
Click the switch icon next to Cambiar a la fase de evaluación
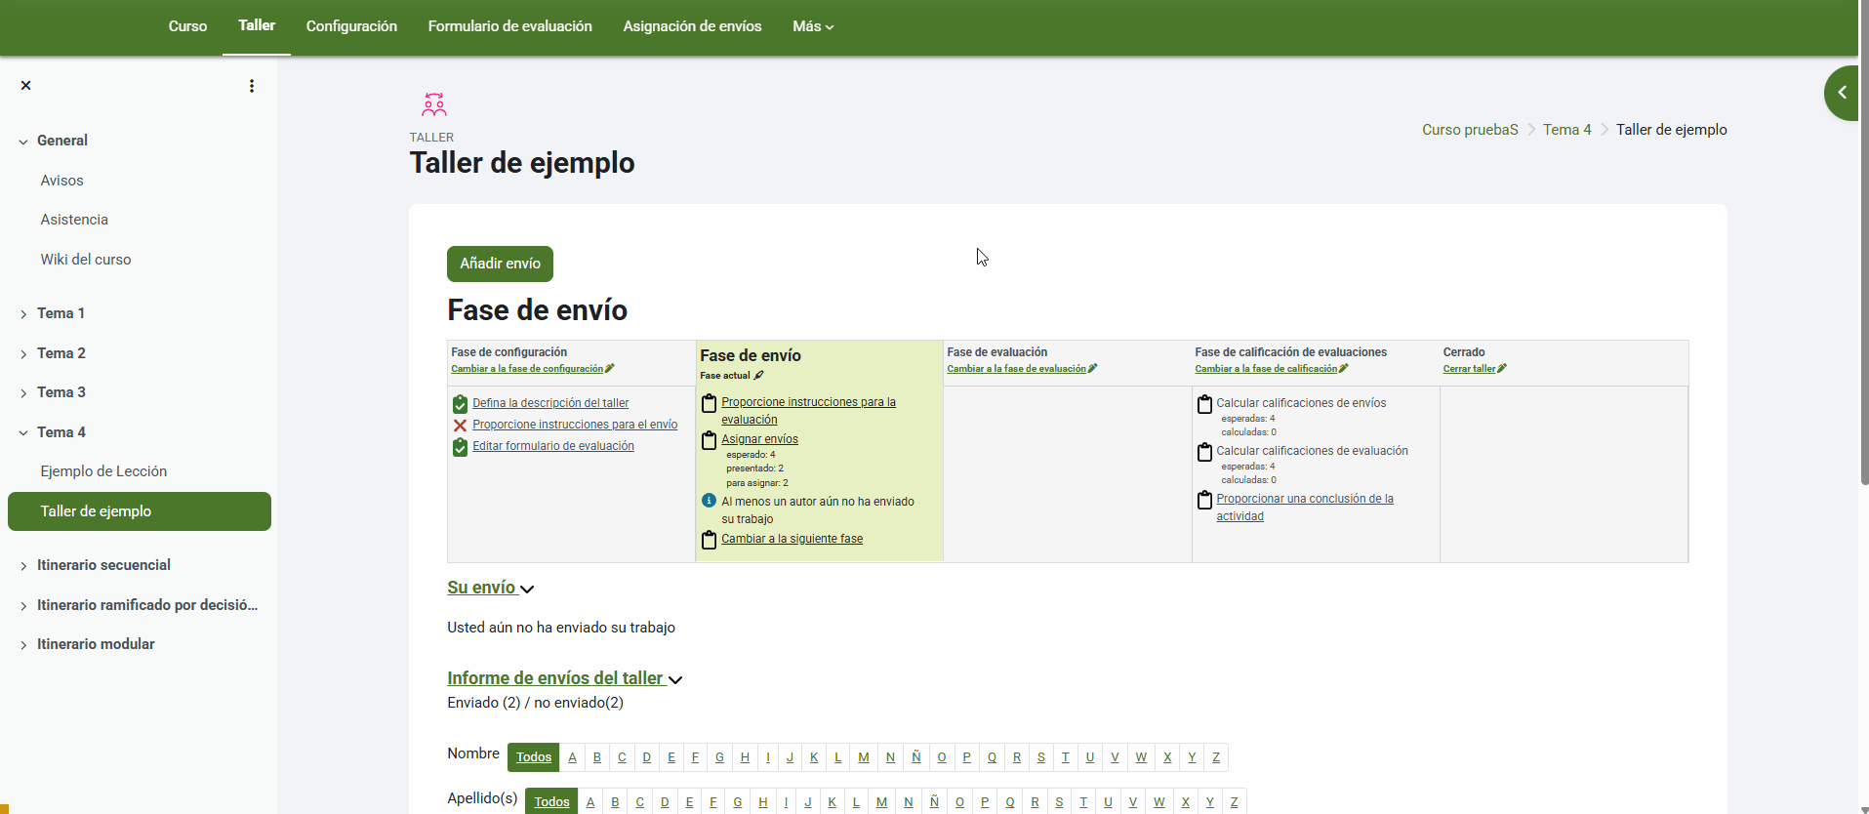[x=1092, y=369]
